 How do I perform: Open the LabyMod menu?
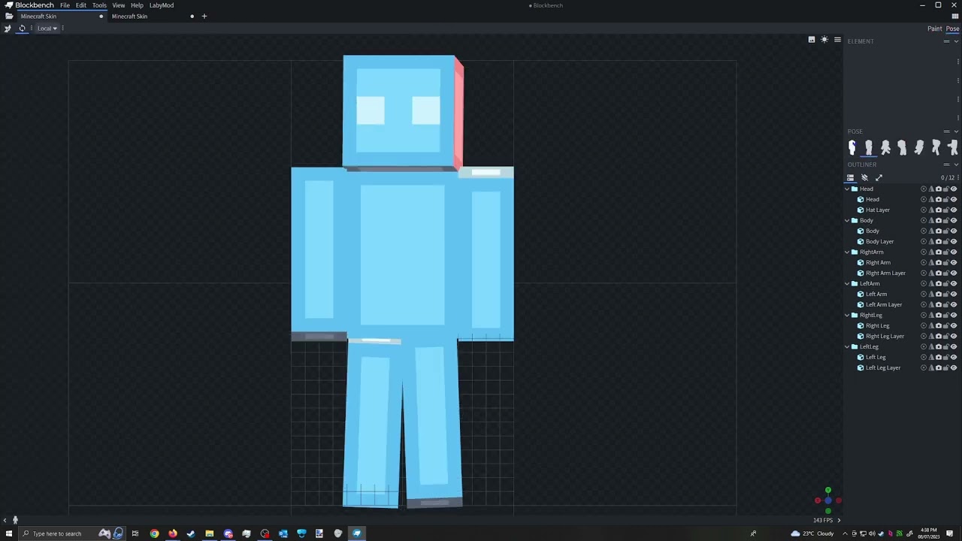162,5
